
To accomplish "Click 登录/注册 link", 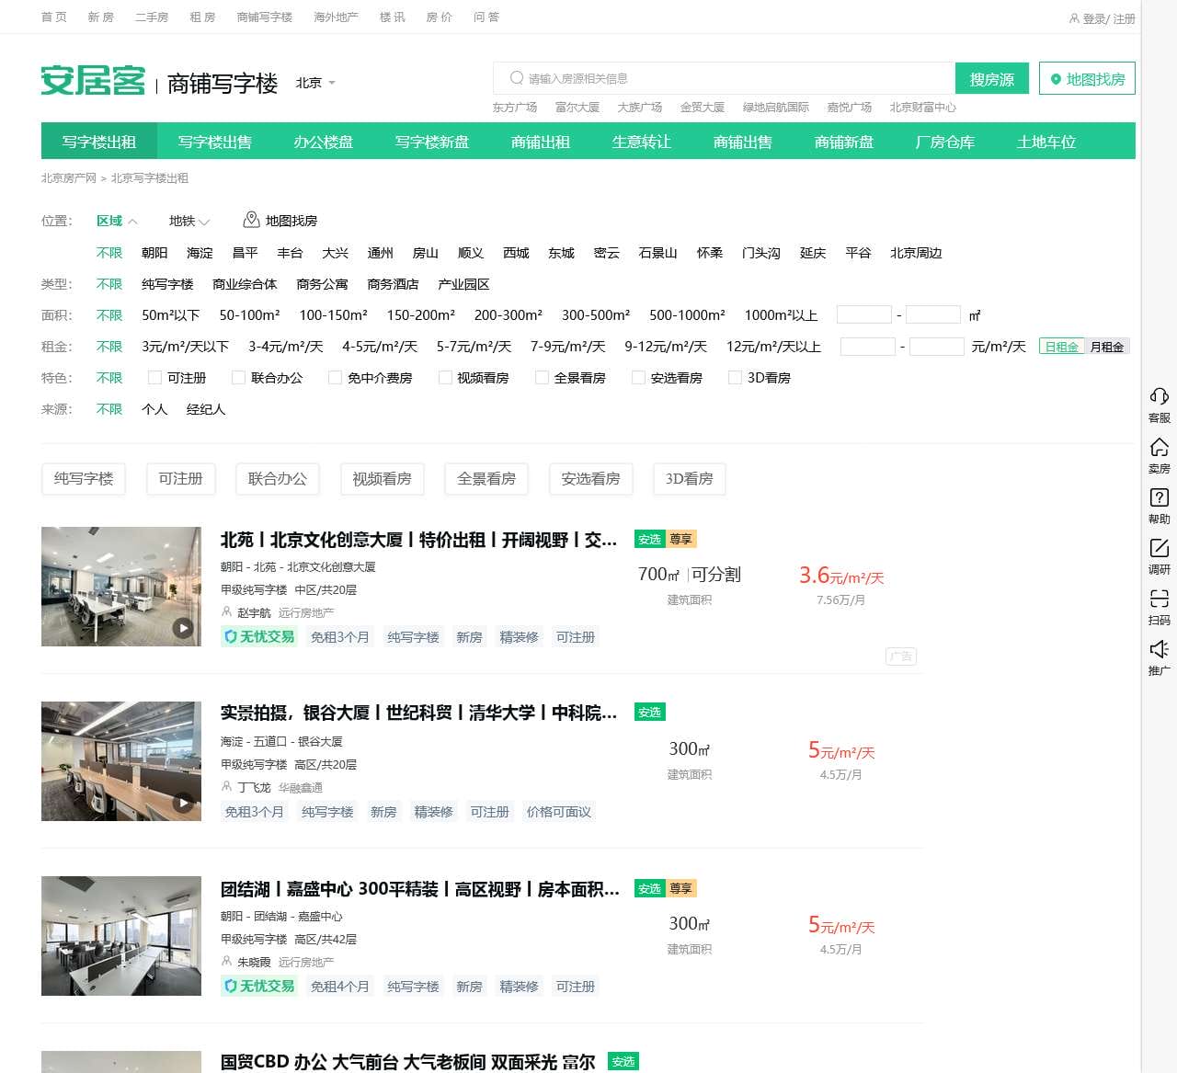I will click(x=1108, y=18).
